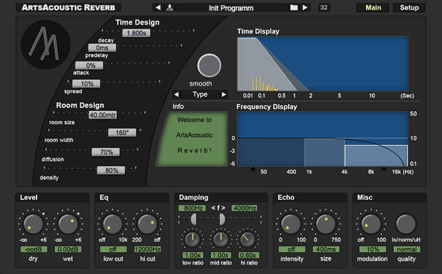442x274 pixels.
Task: Go to the previous program arrow
Action: click(158, 8)
